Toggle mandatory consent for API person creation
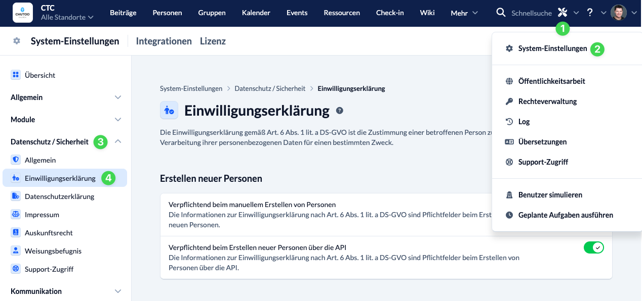This screenshot has height=301, width=642. coord(593,247)
